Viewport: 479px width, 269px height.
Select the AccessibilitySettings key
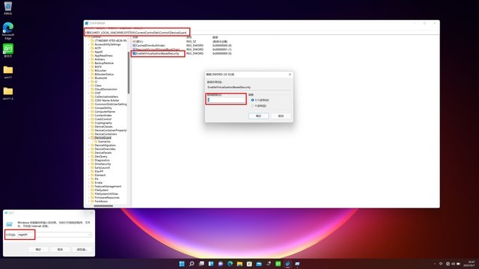pos(108,45)
